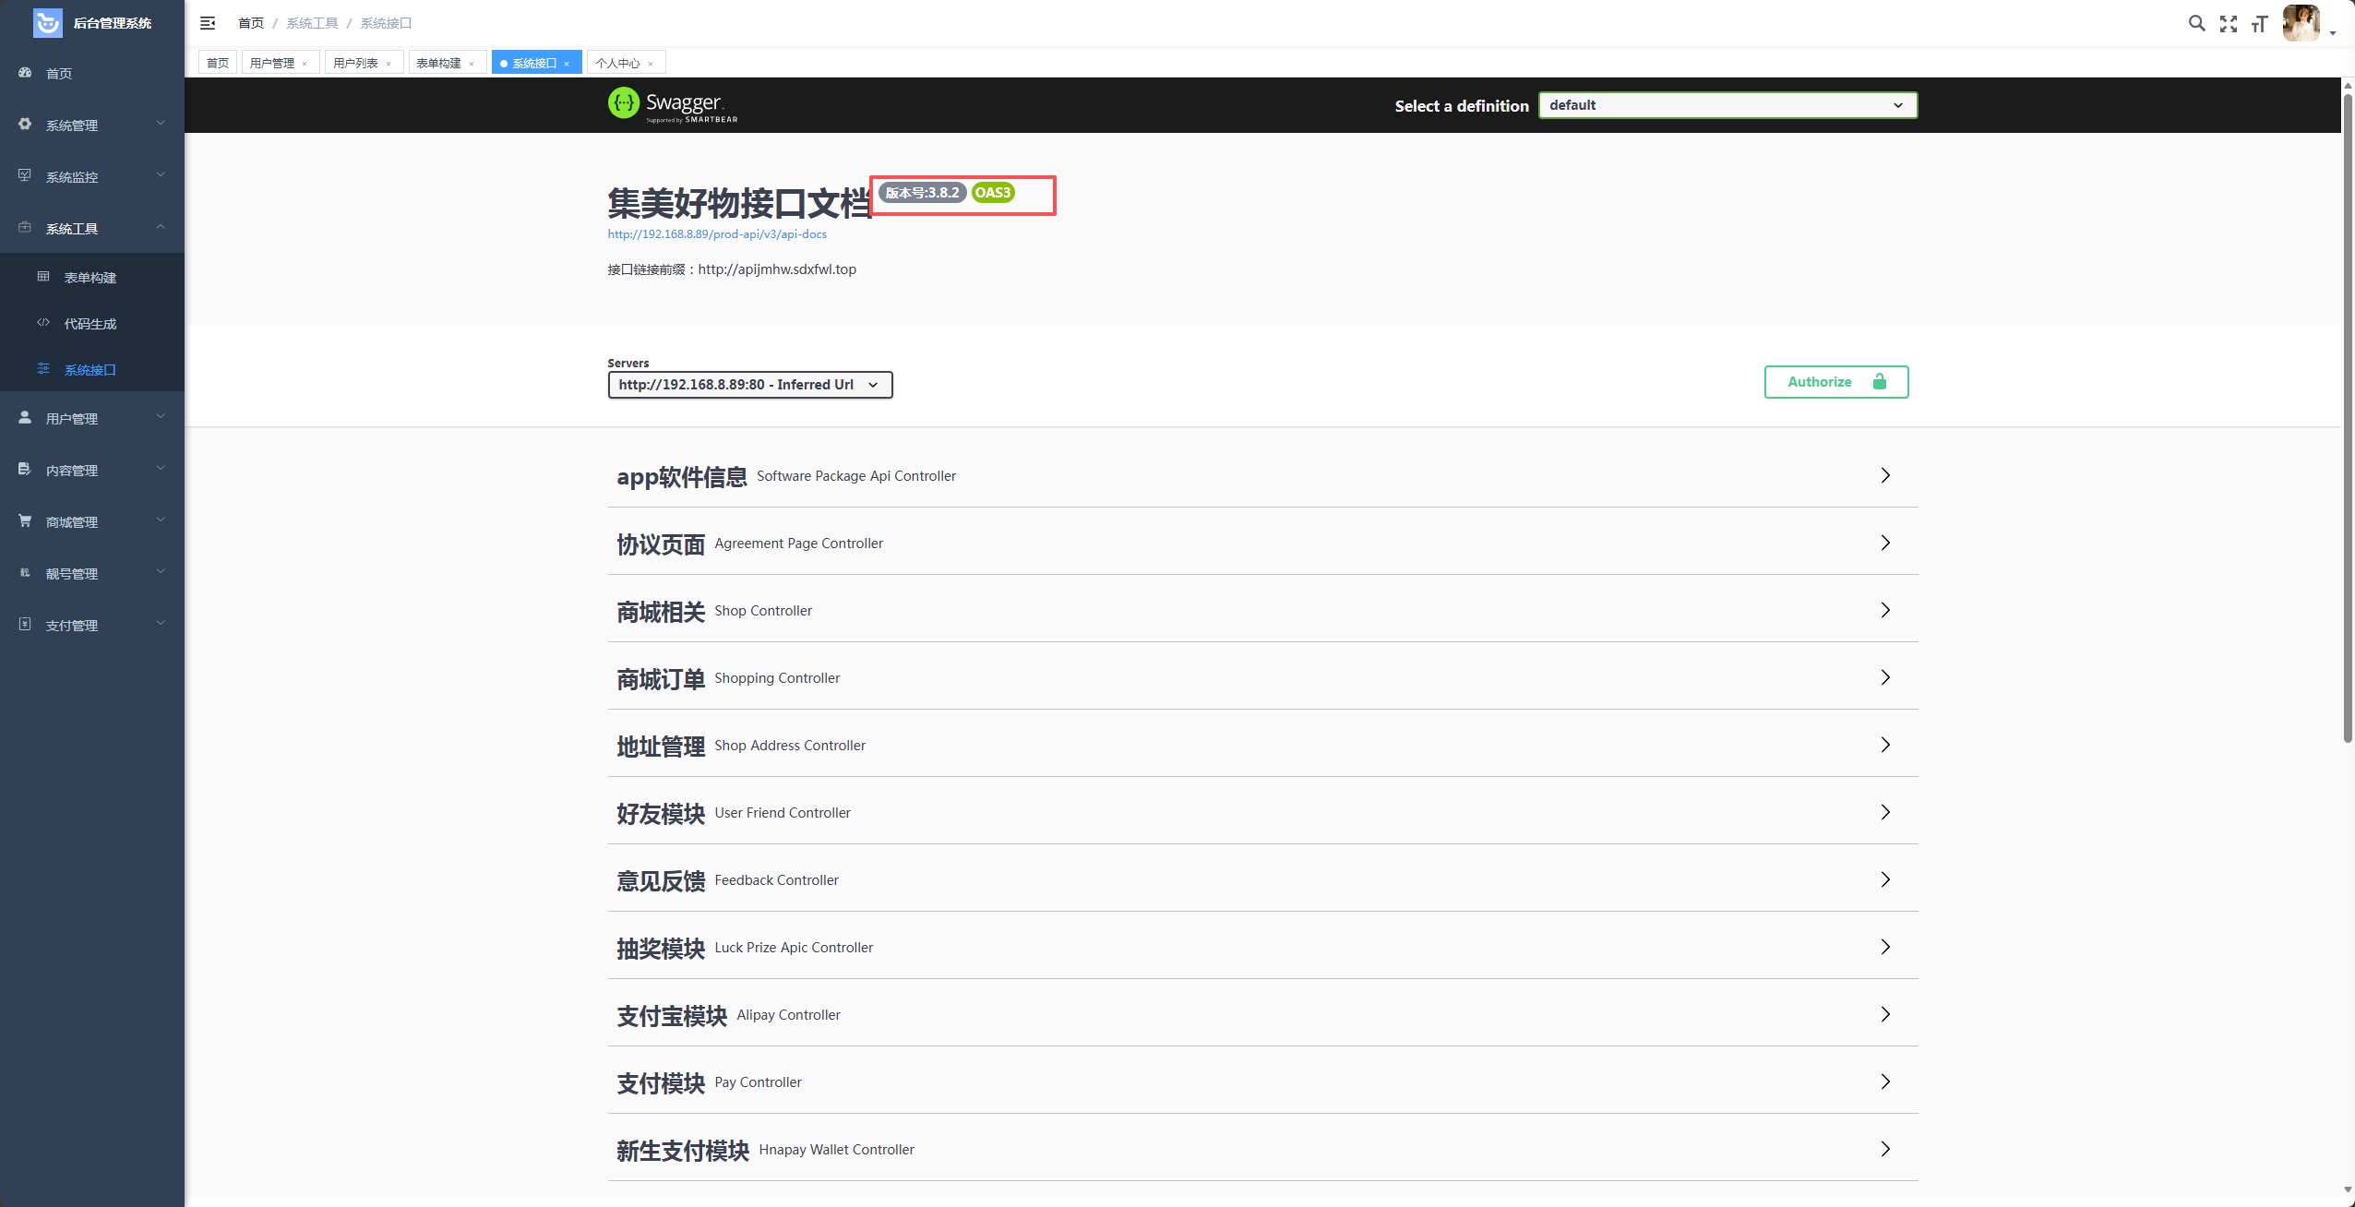
Task: Switch to the 用户列表 tab
Action: (x=355, y=64)
